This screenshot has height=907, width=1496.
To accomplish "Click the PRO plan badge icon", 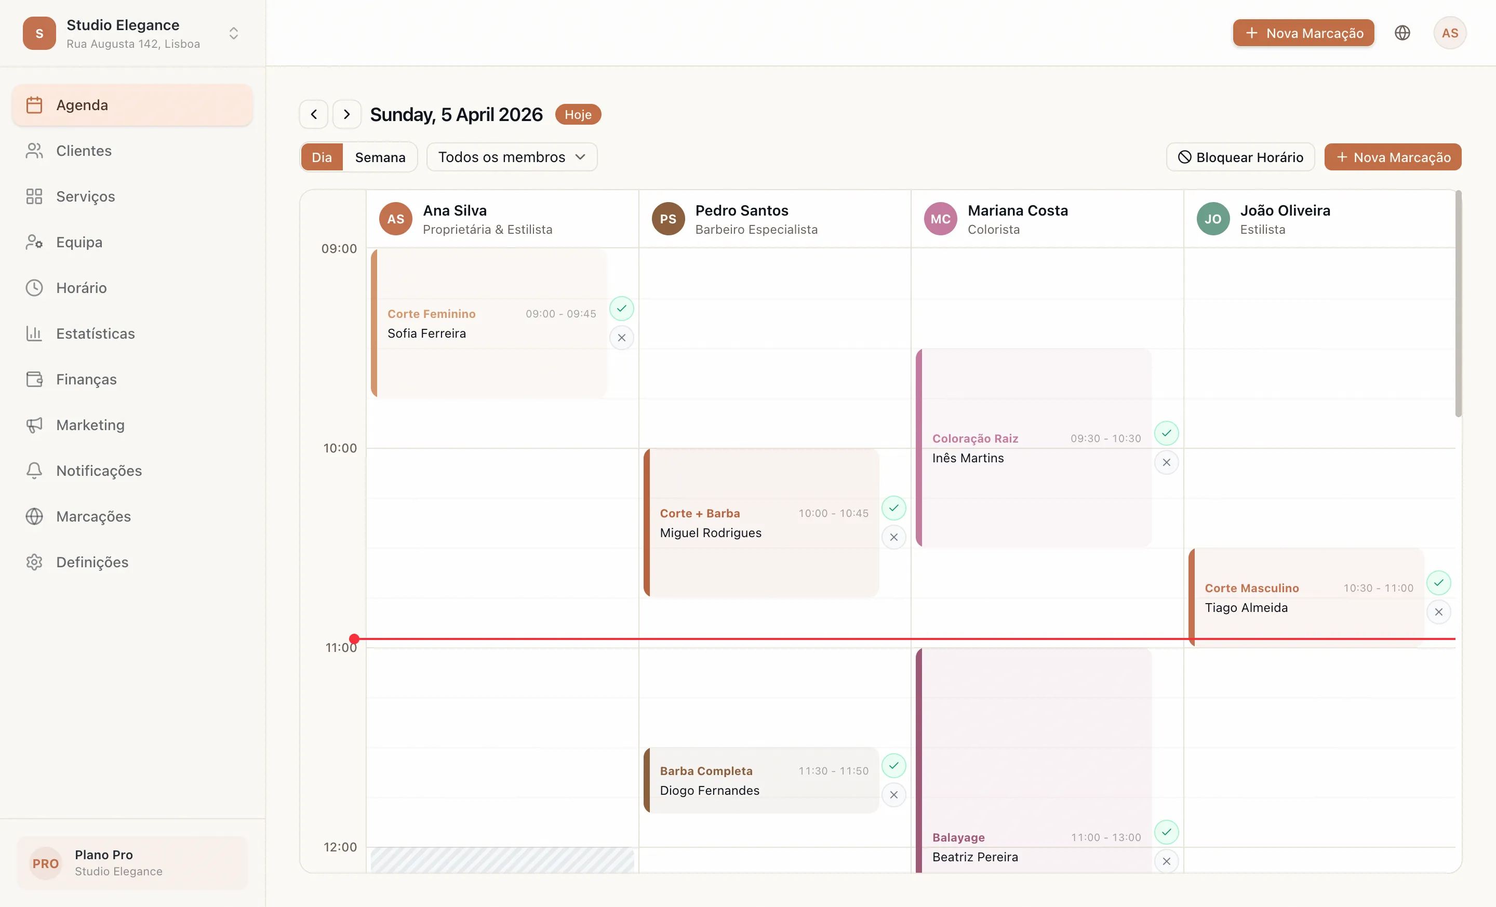I will 46,863.
